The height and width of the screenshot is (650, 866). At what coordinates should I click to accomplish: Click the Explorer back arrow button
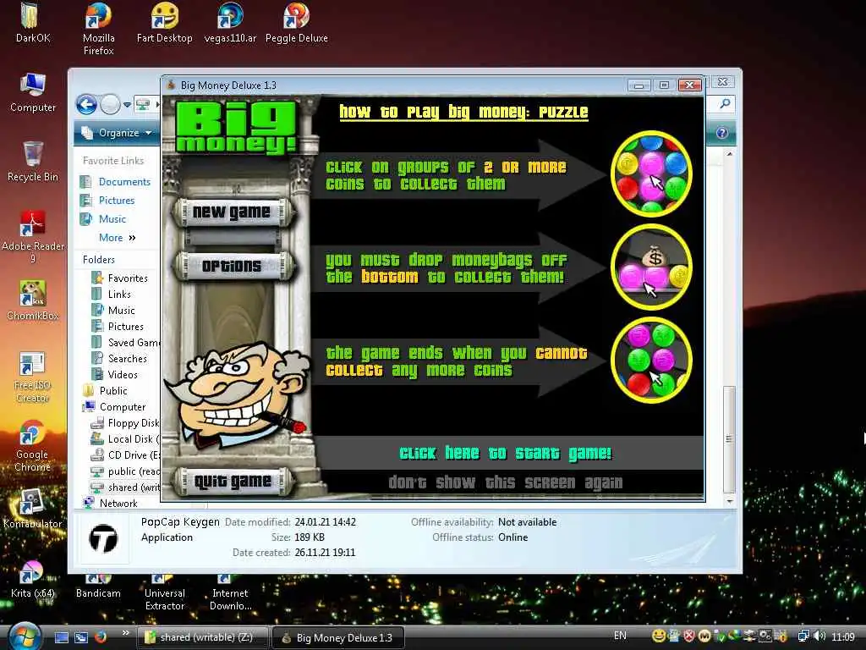87,104
